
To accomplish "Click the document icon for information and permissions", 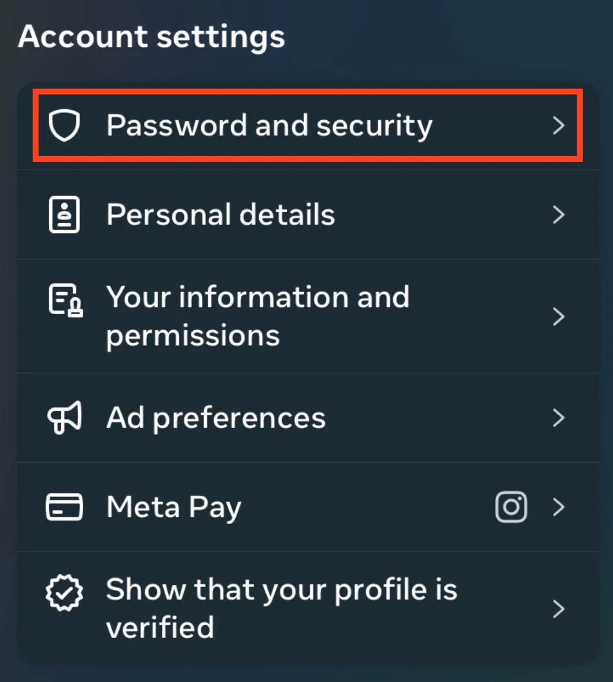I will pos(65,300).
